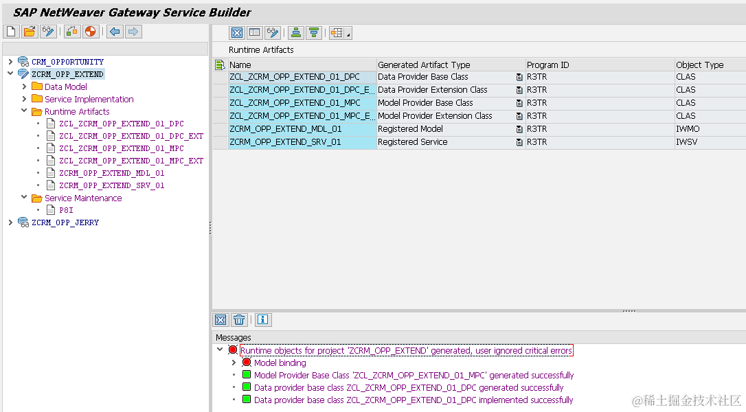Select ZCL_ZCRM_OPP_EXTEND_01_DPC in the tree
Screen dimensions: 746x412
pyautogui.click(x=122, y=124)
